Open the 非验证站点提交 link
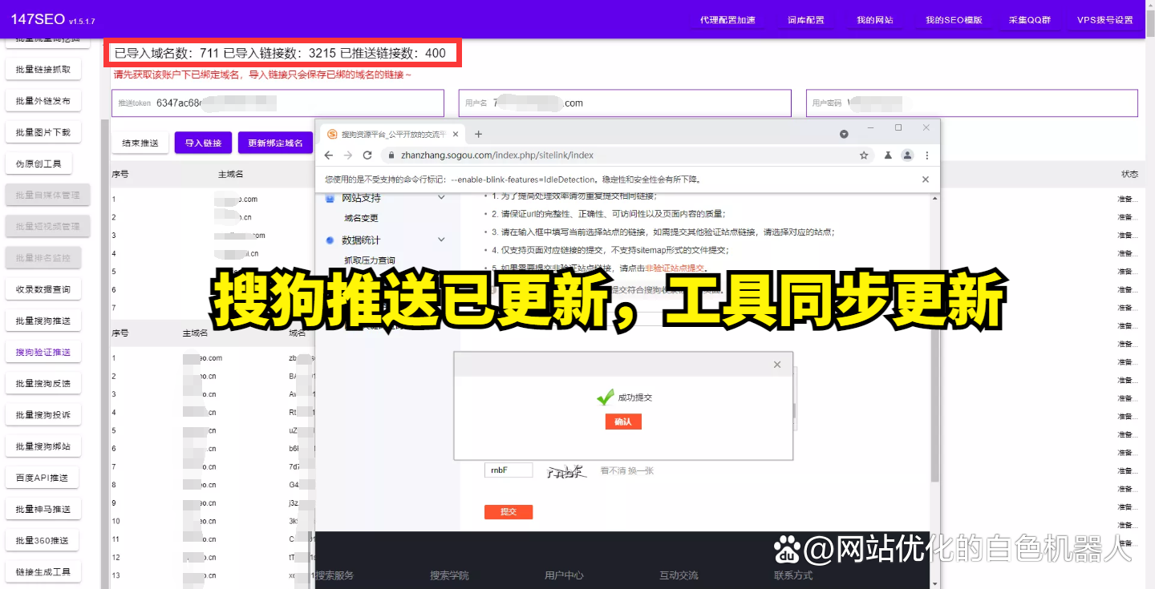 pyautogui.click(x=675, y=268)
